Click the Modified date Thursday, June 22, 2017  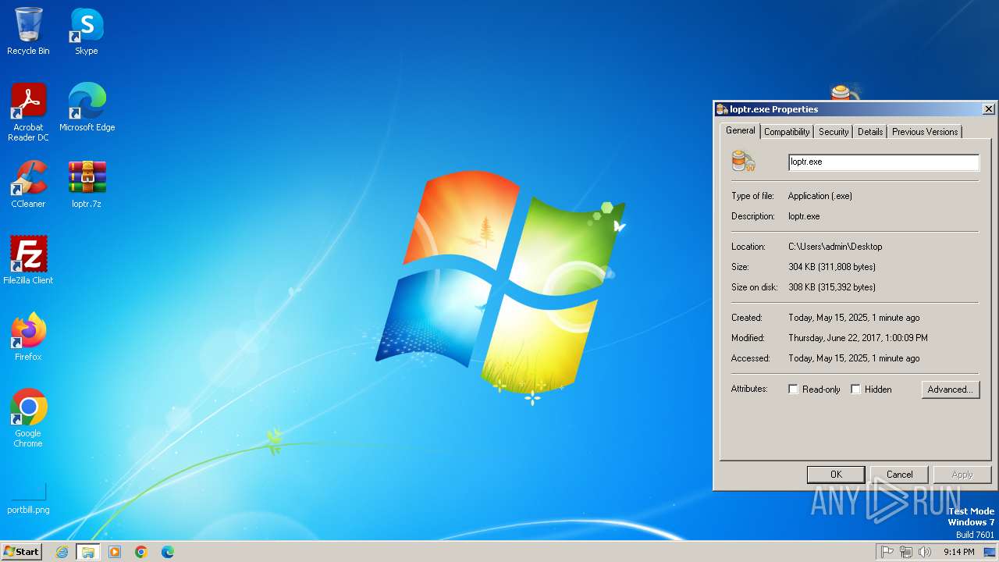point(858,338)
